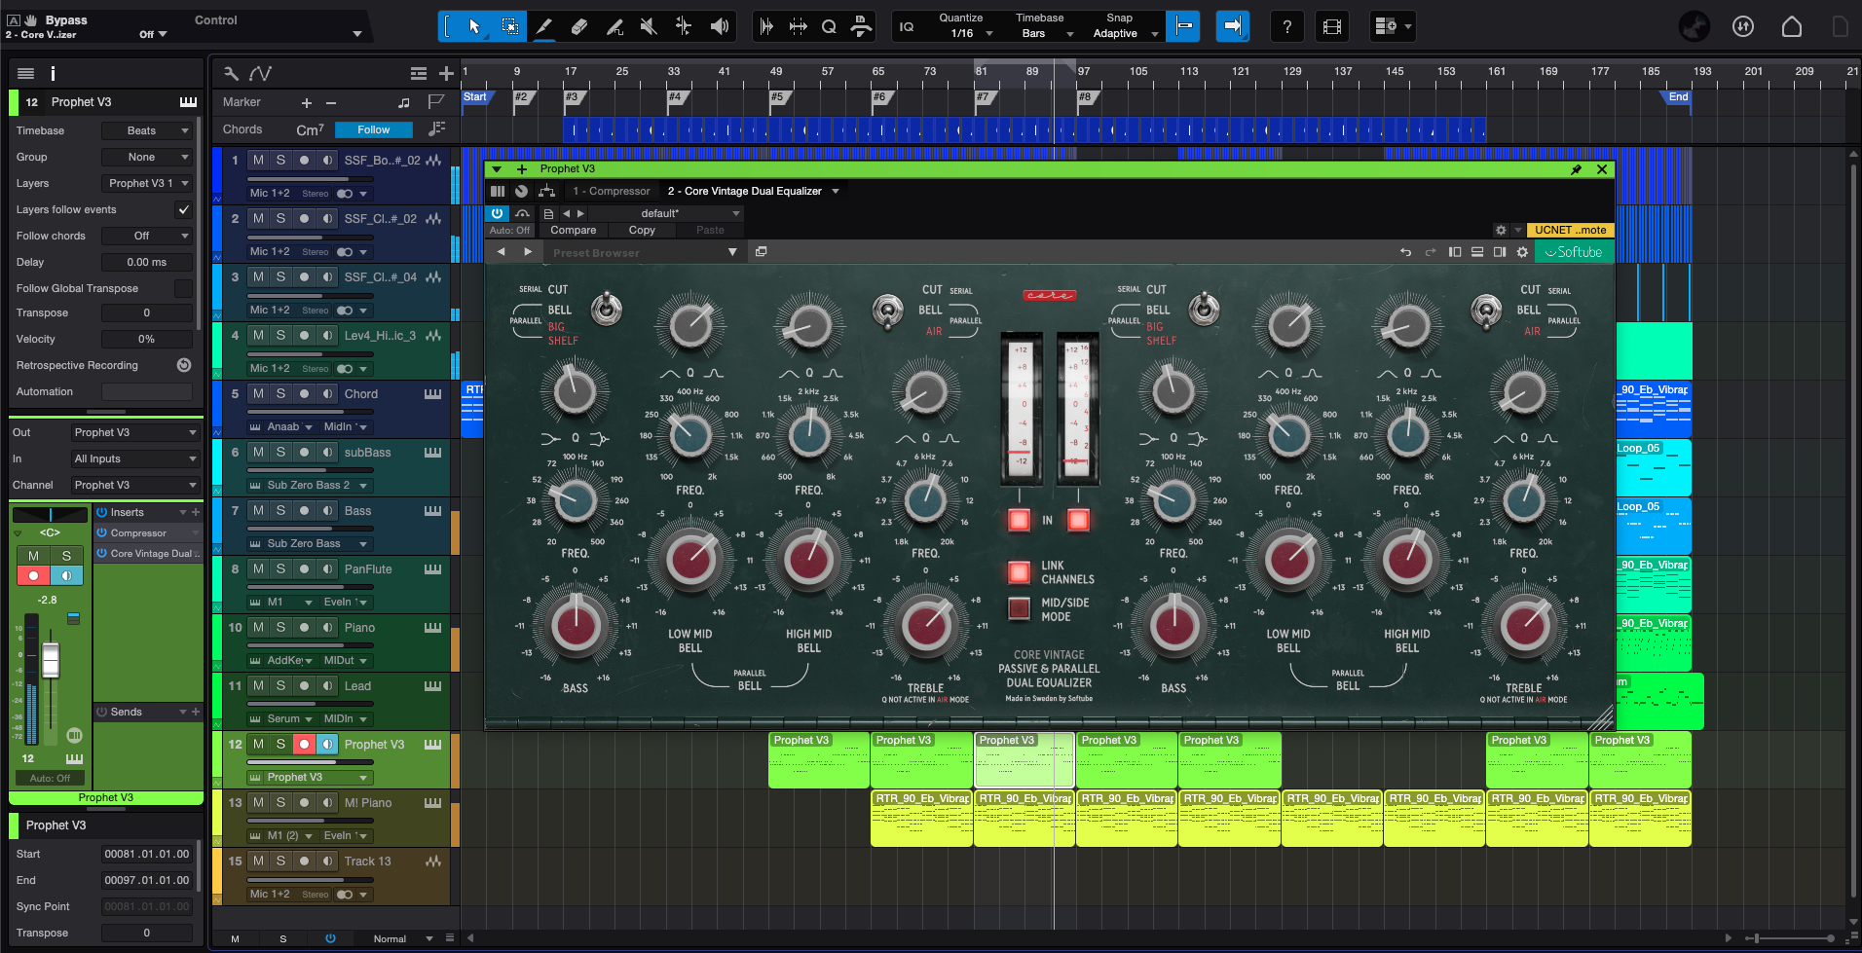Open plugin settings gear next to UCNET
The image size is (1862, 953).
[1501, 231]
